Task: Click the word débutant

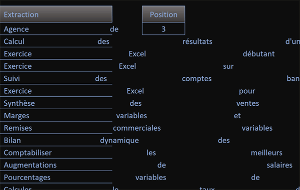Action: (x=258, y=54)
